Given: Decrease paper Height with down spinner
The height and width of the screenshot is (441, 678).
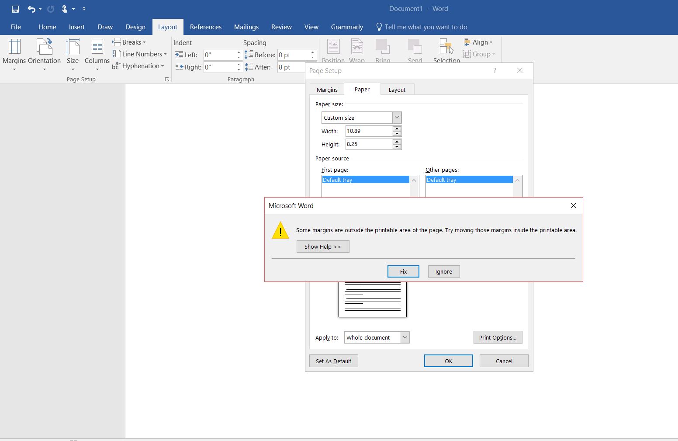Looking at the screenshot, I should (x=397, y=147).
